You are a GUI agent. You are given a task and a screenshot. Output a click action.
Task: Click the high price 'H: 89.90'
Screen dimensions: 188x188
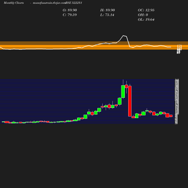(x=108, y=10)
